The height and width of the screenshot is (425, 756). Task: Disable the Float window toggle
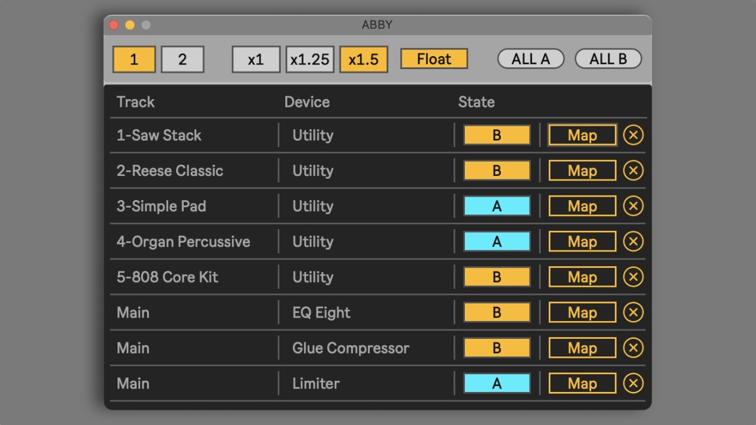coord(434,59)
